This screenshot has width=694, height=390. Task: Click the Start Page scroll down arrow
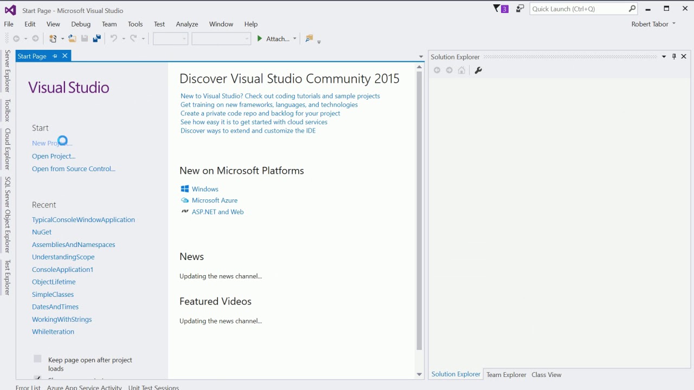click(x=419, y=374)
